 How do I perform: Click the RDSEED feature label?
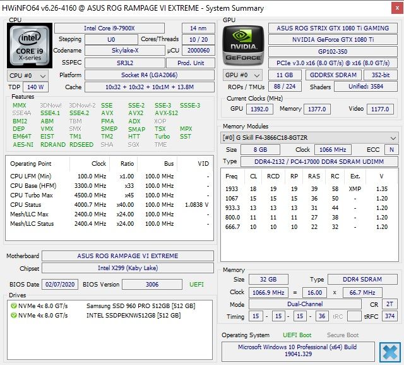(x=81, y=145)
